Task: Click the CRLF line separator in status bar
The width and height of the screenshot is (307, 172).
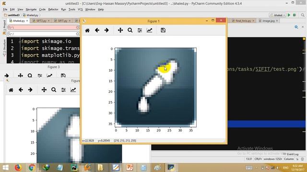Action: 258,159
